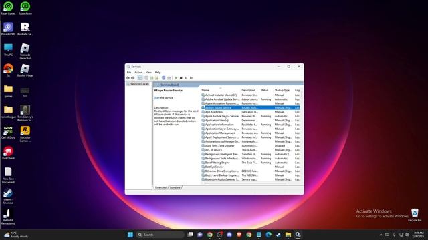This screenshot has width=428, height=240.
Task: Open the Help menu in Services
Action: 158,73
